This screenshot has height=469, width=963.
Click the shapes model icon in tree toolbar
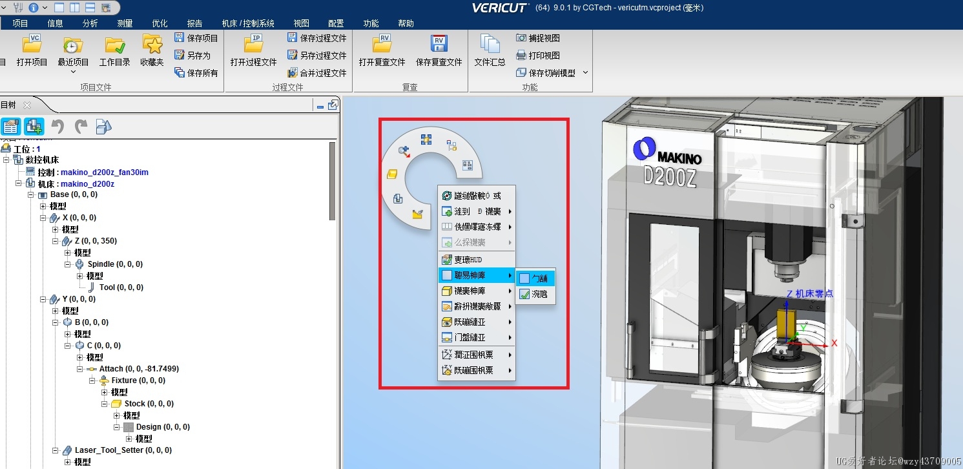pos(103,126)
